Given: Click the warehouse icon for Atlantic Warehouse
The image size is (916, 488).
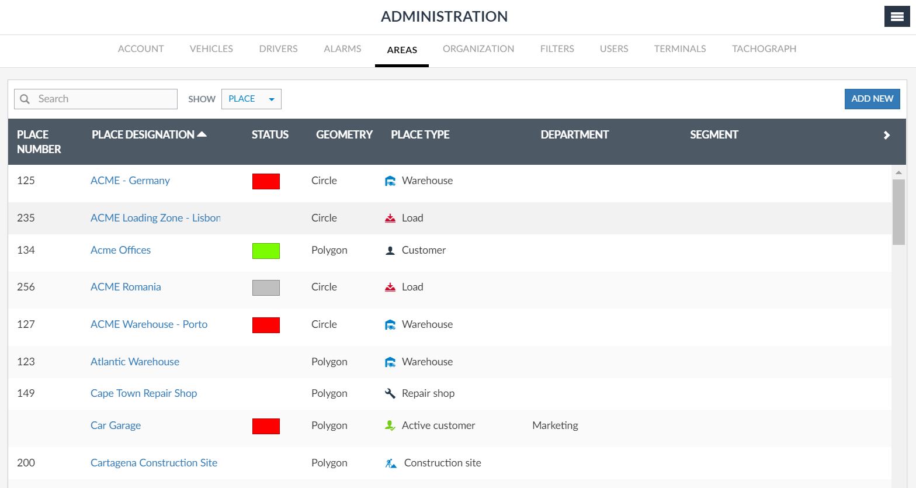Looking at the screenshot, I should click(x=390, y=362).
